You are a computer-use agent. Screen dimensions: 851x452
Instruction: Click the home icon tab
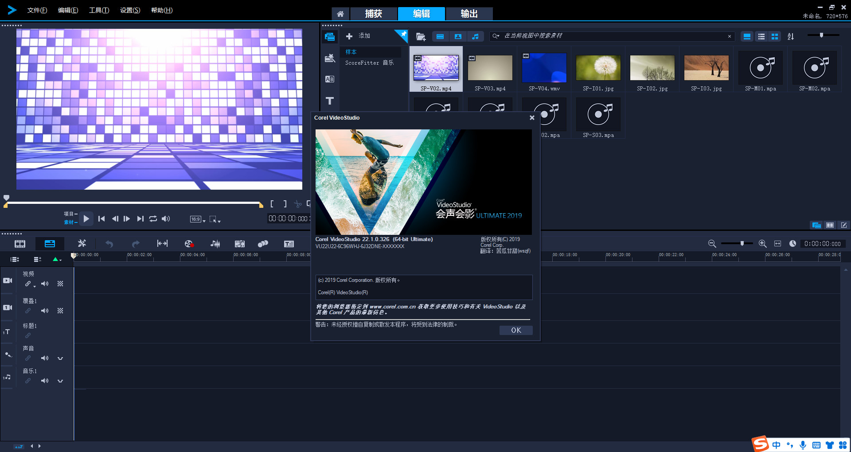340,14
